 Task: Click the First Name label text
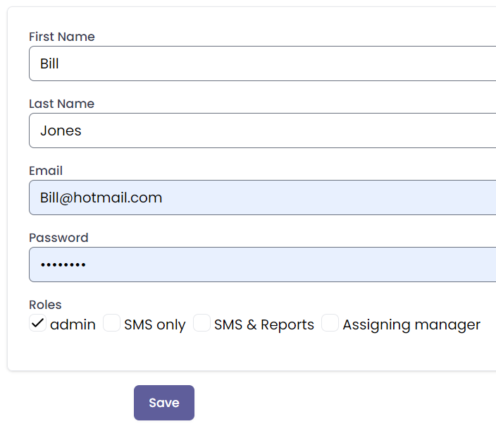(x=62, y=37)
